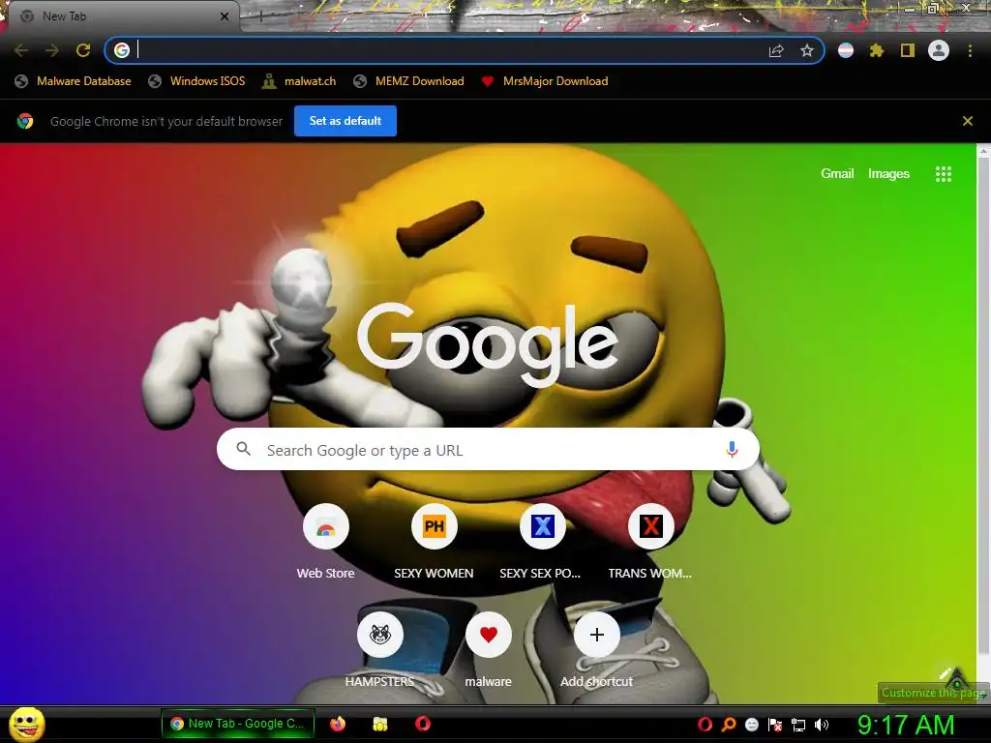Screen dimensions: 991x743
Task: Click the grey smiley tray icon
Action: pos(751,724)
